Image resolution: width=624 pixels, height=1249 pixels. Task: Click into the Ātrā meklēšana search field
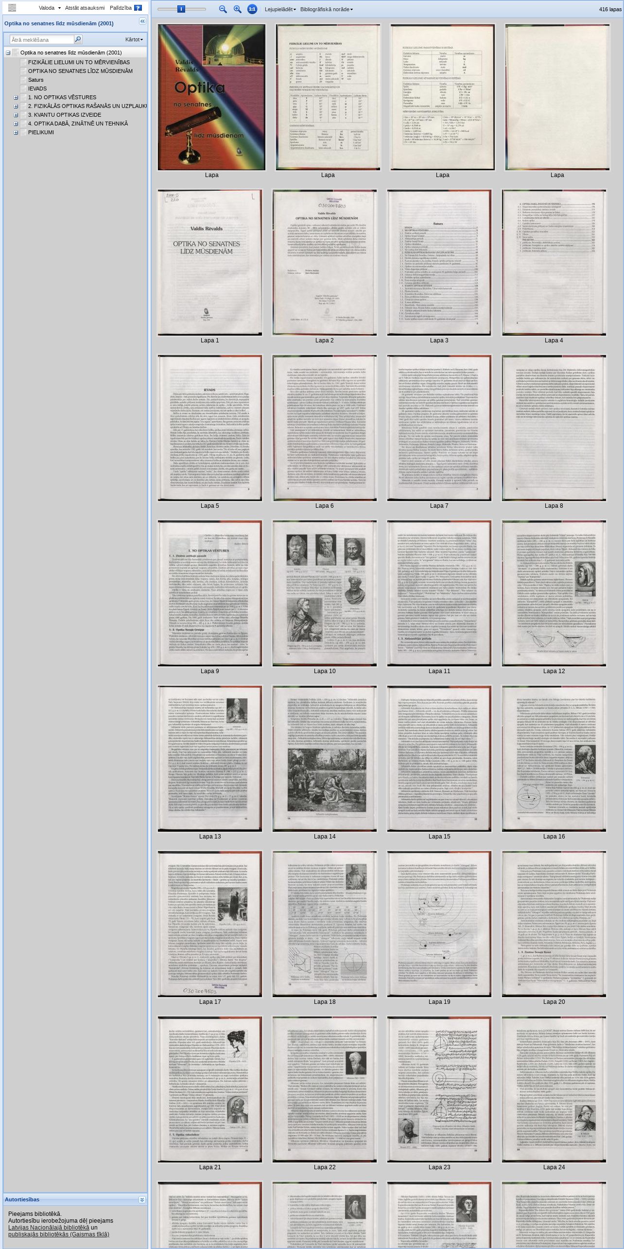point(42,39)
